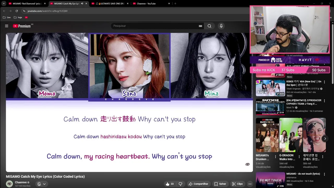Close the Chaereve - YouTube tab
Viewport: 334px width, 188px height.
pyautogui.click(x=169, y=3)
